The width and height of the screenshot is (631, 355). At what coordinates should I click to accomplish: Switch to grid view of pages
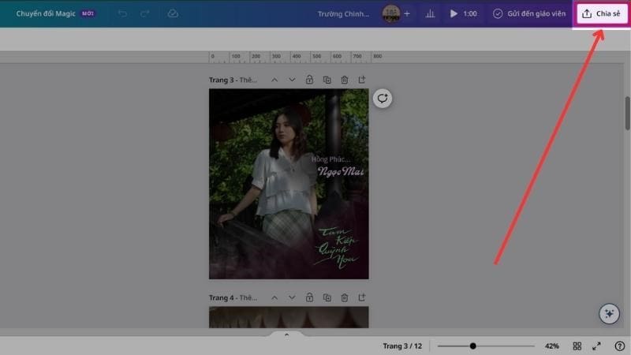(x=577, y=346)
